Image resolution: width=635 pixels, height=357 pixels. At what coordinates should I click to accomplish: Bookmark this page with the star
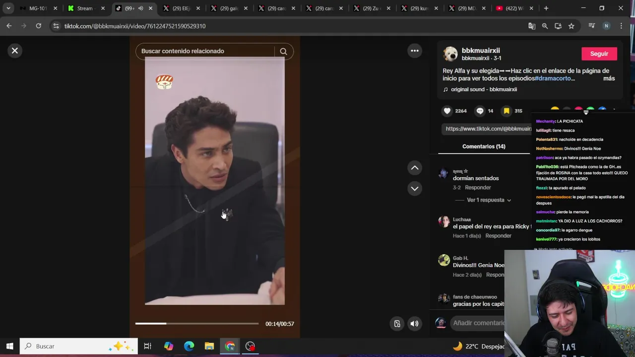pos(571,26)
